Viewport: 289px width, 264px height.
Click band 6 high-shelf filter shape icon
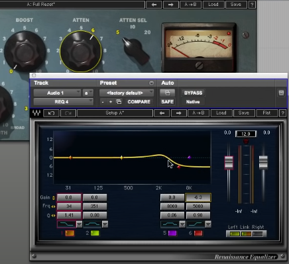[x=196, y=224]
